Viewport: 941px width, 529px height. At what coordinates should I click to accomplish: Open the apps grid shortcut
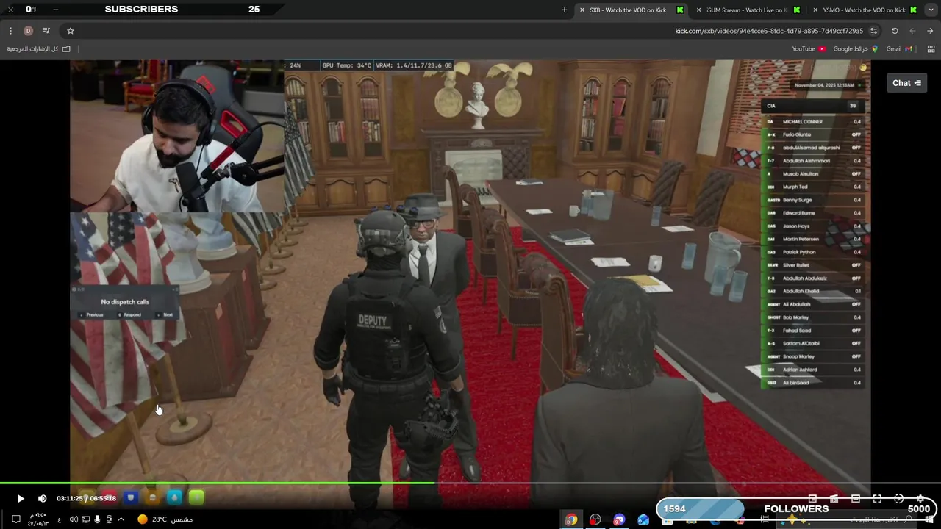coord(931,49)
